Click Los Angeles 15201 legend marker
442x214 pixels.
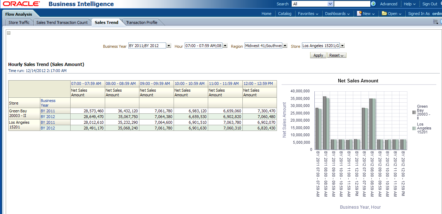coord(414,128)
